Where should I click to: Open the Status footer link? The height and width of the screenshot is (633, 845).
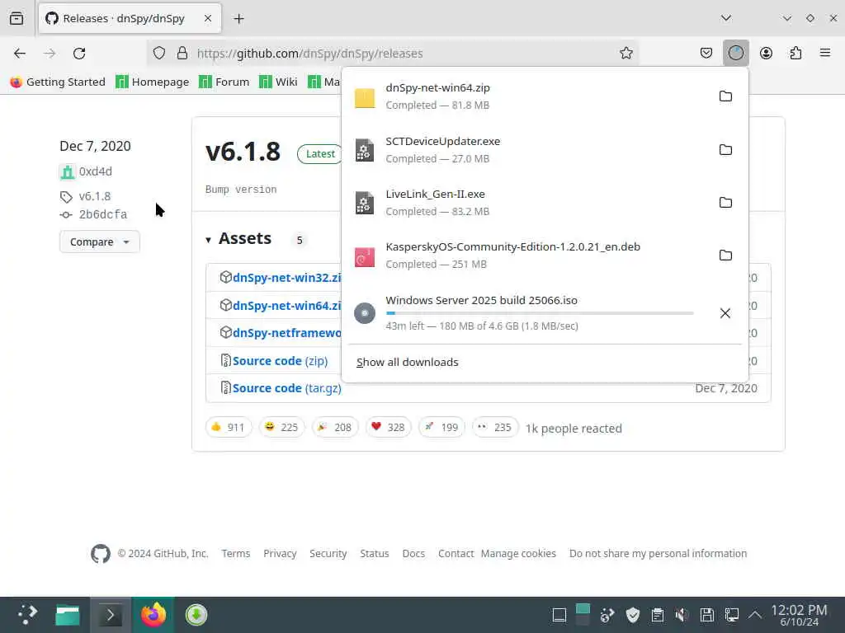pos(375,553)
